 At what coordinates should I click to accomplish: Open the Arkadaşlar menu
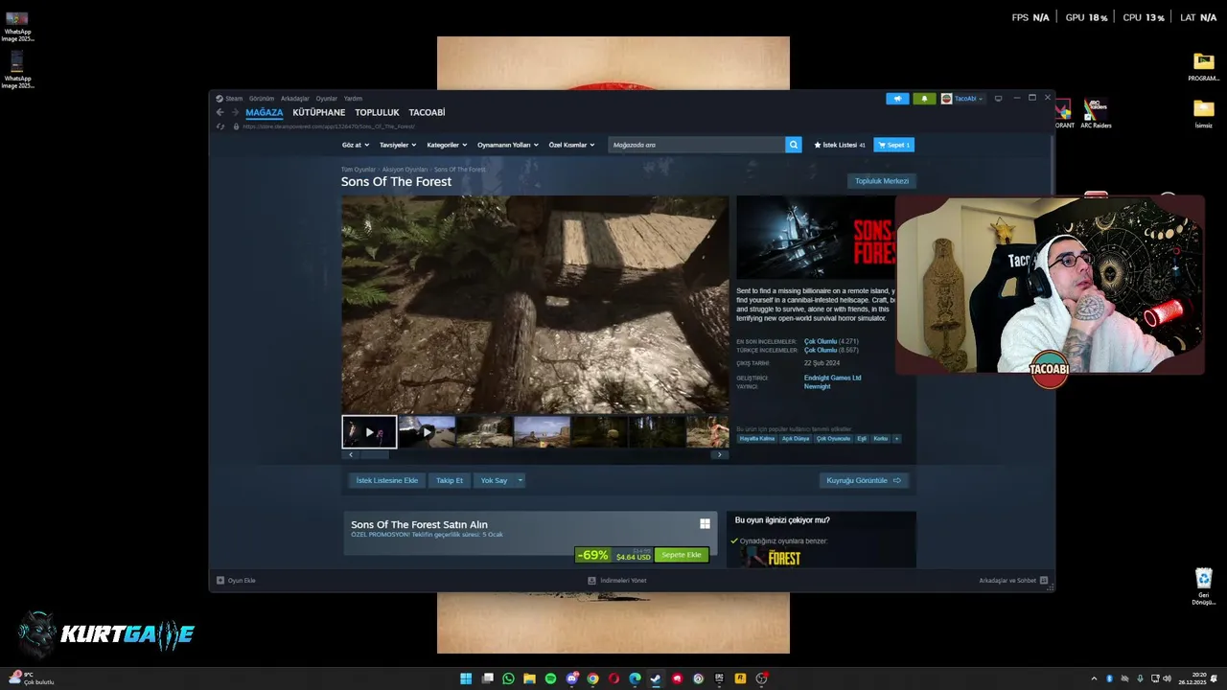pyautogui.click(x=295, y=98)
